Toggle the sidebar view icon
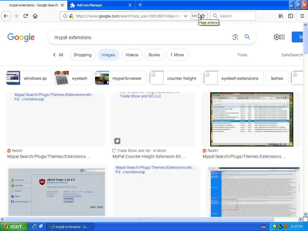308x231 pixels. (291, 16)
